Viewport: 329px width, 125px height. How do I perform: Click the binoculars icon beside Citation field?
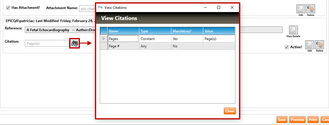pos(74,44)
